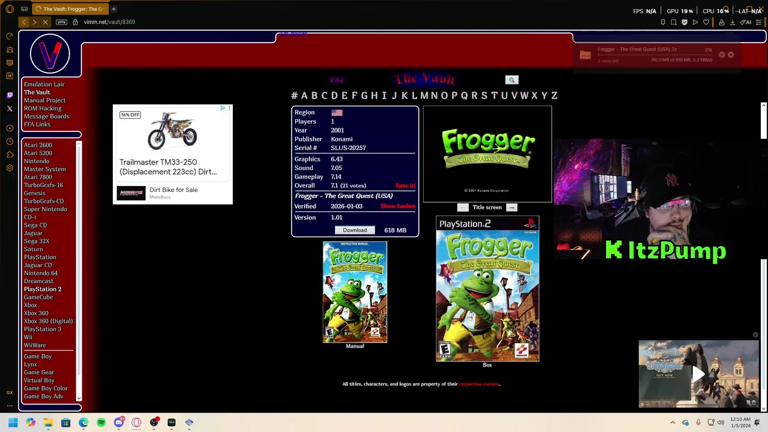Click the Vimm's Lair V logo
Screen dimensions: 768x432
[50, 53]
